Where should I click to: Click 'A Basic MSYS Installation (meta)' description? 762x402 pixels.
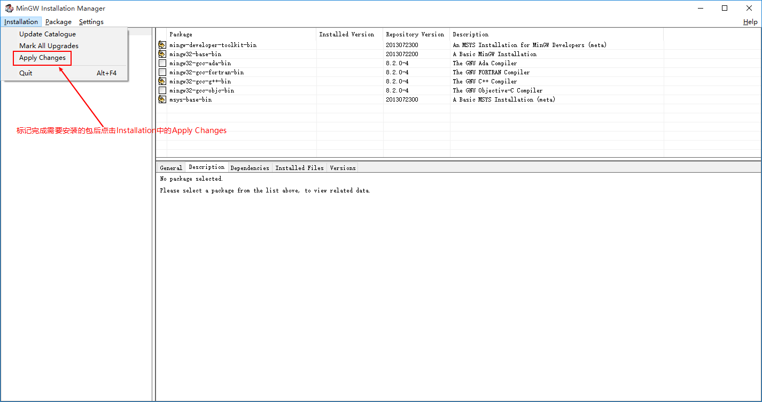pyautogui.click(x=504, y=99)
